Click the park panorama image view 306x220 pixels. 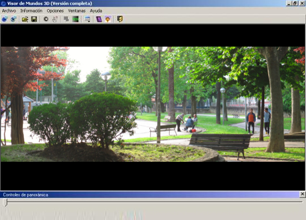coord(153,104)
